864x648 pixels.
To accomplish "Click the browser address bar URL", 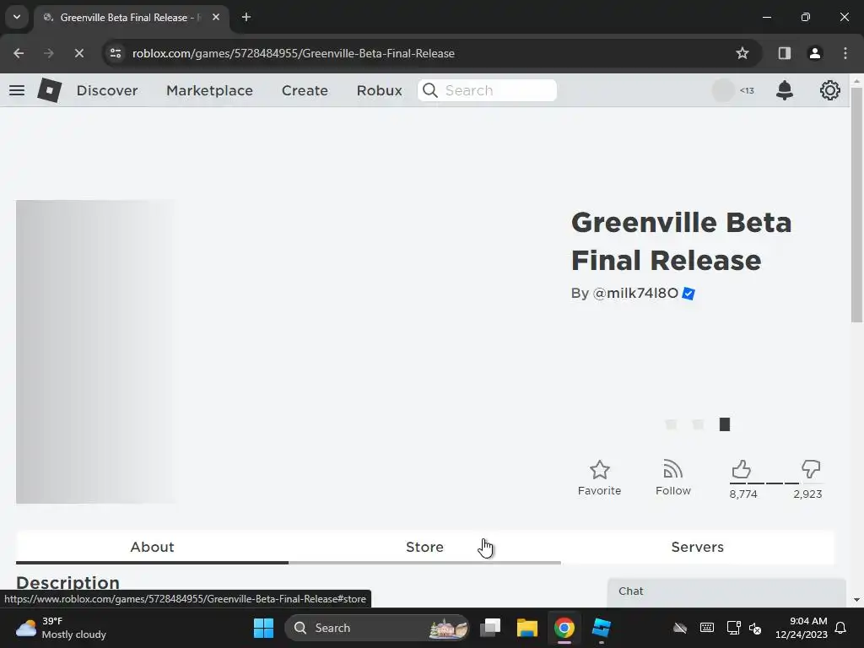I will tap(293, 53).
